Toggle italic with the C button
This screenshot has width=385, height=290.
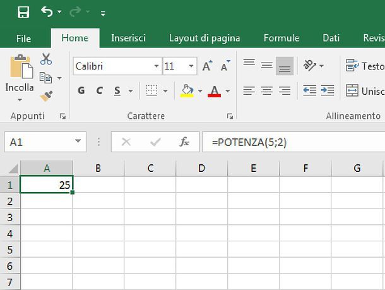100,91
